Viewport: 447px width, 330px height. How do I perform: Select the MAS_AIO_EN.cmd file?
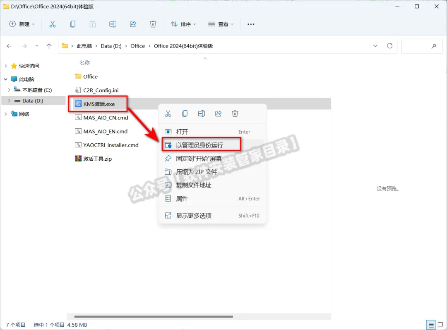click(105, 131)
